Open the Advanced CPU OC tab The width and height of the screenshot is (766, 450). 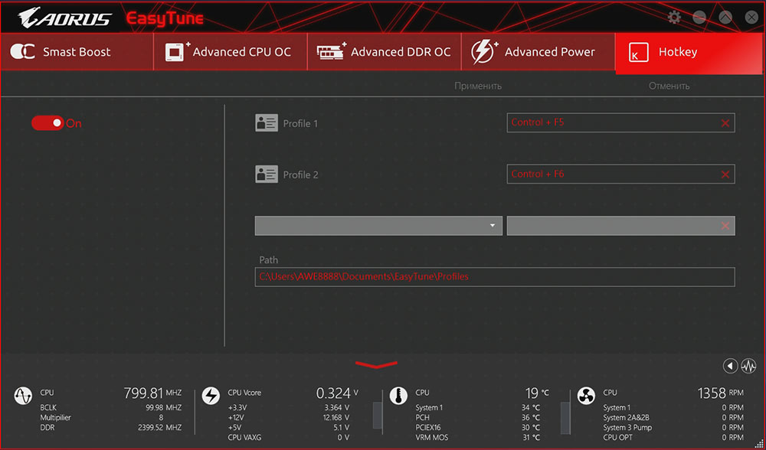(x=231, y=52)
